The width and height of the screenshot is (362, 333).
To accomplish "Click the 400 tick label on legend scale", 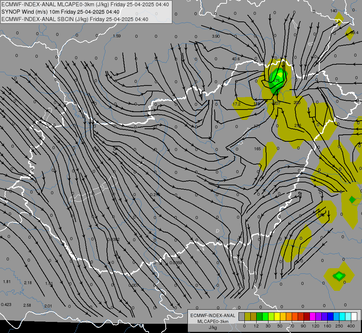I will 351,326.
